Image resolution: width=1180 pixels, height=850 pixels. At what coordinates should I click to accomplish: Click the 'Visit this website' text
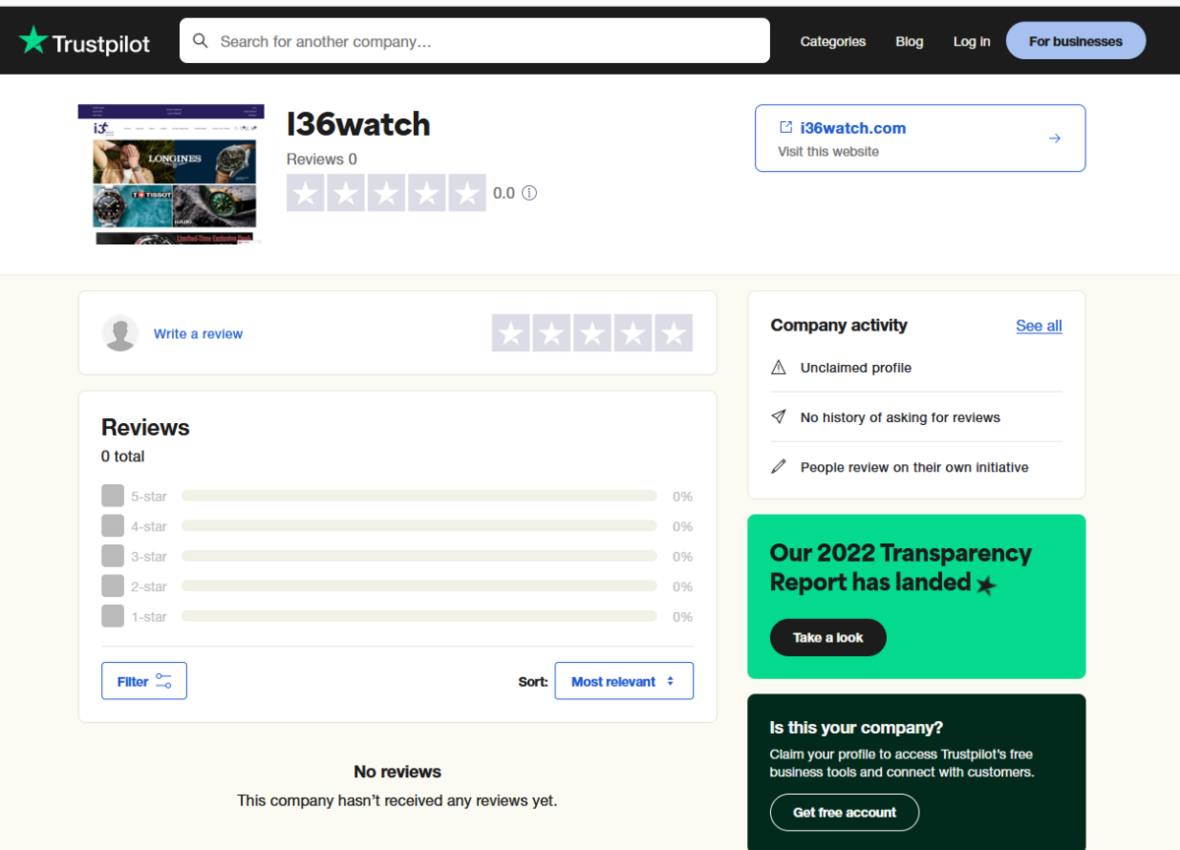tap(828, 152)
